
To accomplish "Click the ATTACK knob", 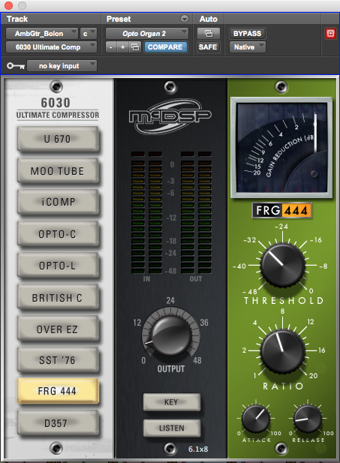I will (x=256, y=419).
